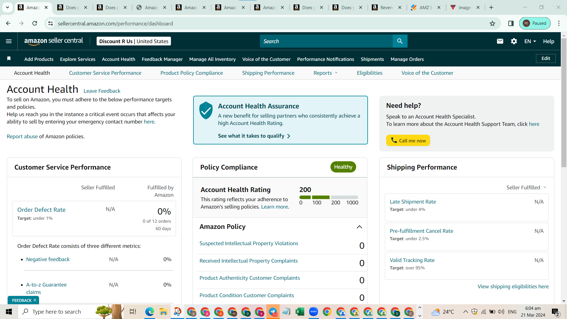Open Suspected Intellectual Property Violations
Screen dimensions: 567x319
pos(249,243)
